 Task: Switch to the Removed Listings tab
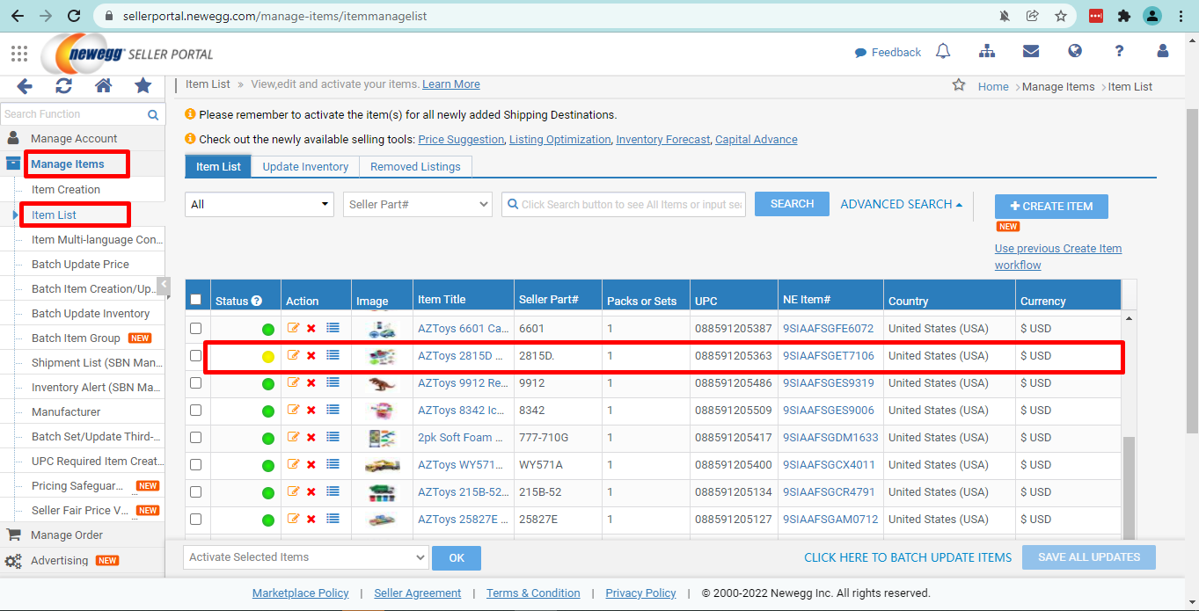point(415,166)
